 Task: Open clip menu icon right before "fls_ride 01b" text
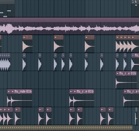(13, 92)
